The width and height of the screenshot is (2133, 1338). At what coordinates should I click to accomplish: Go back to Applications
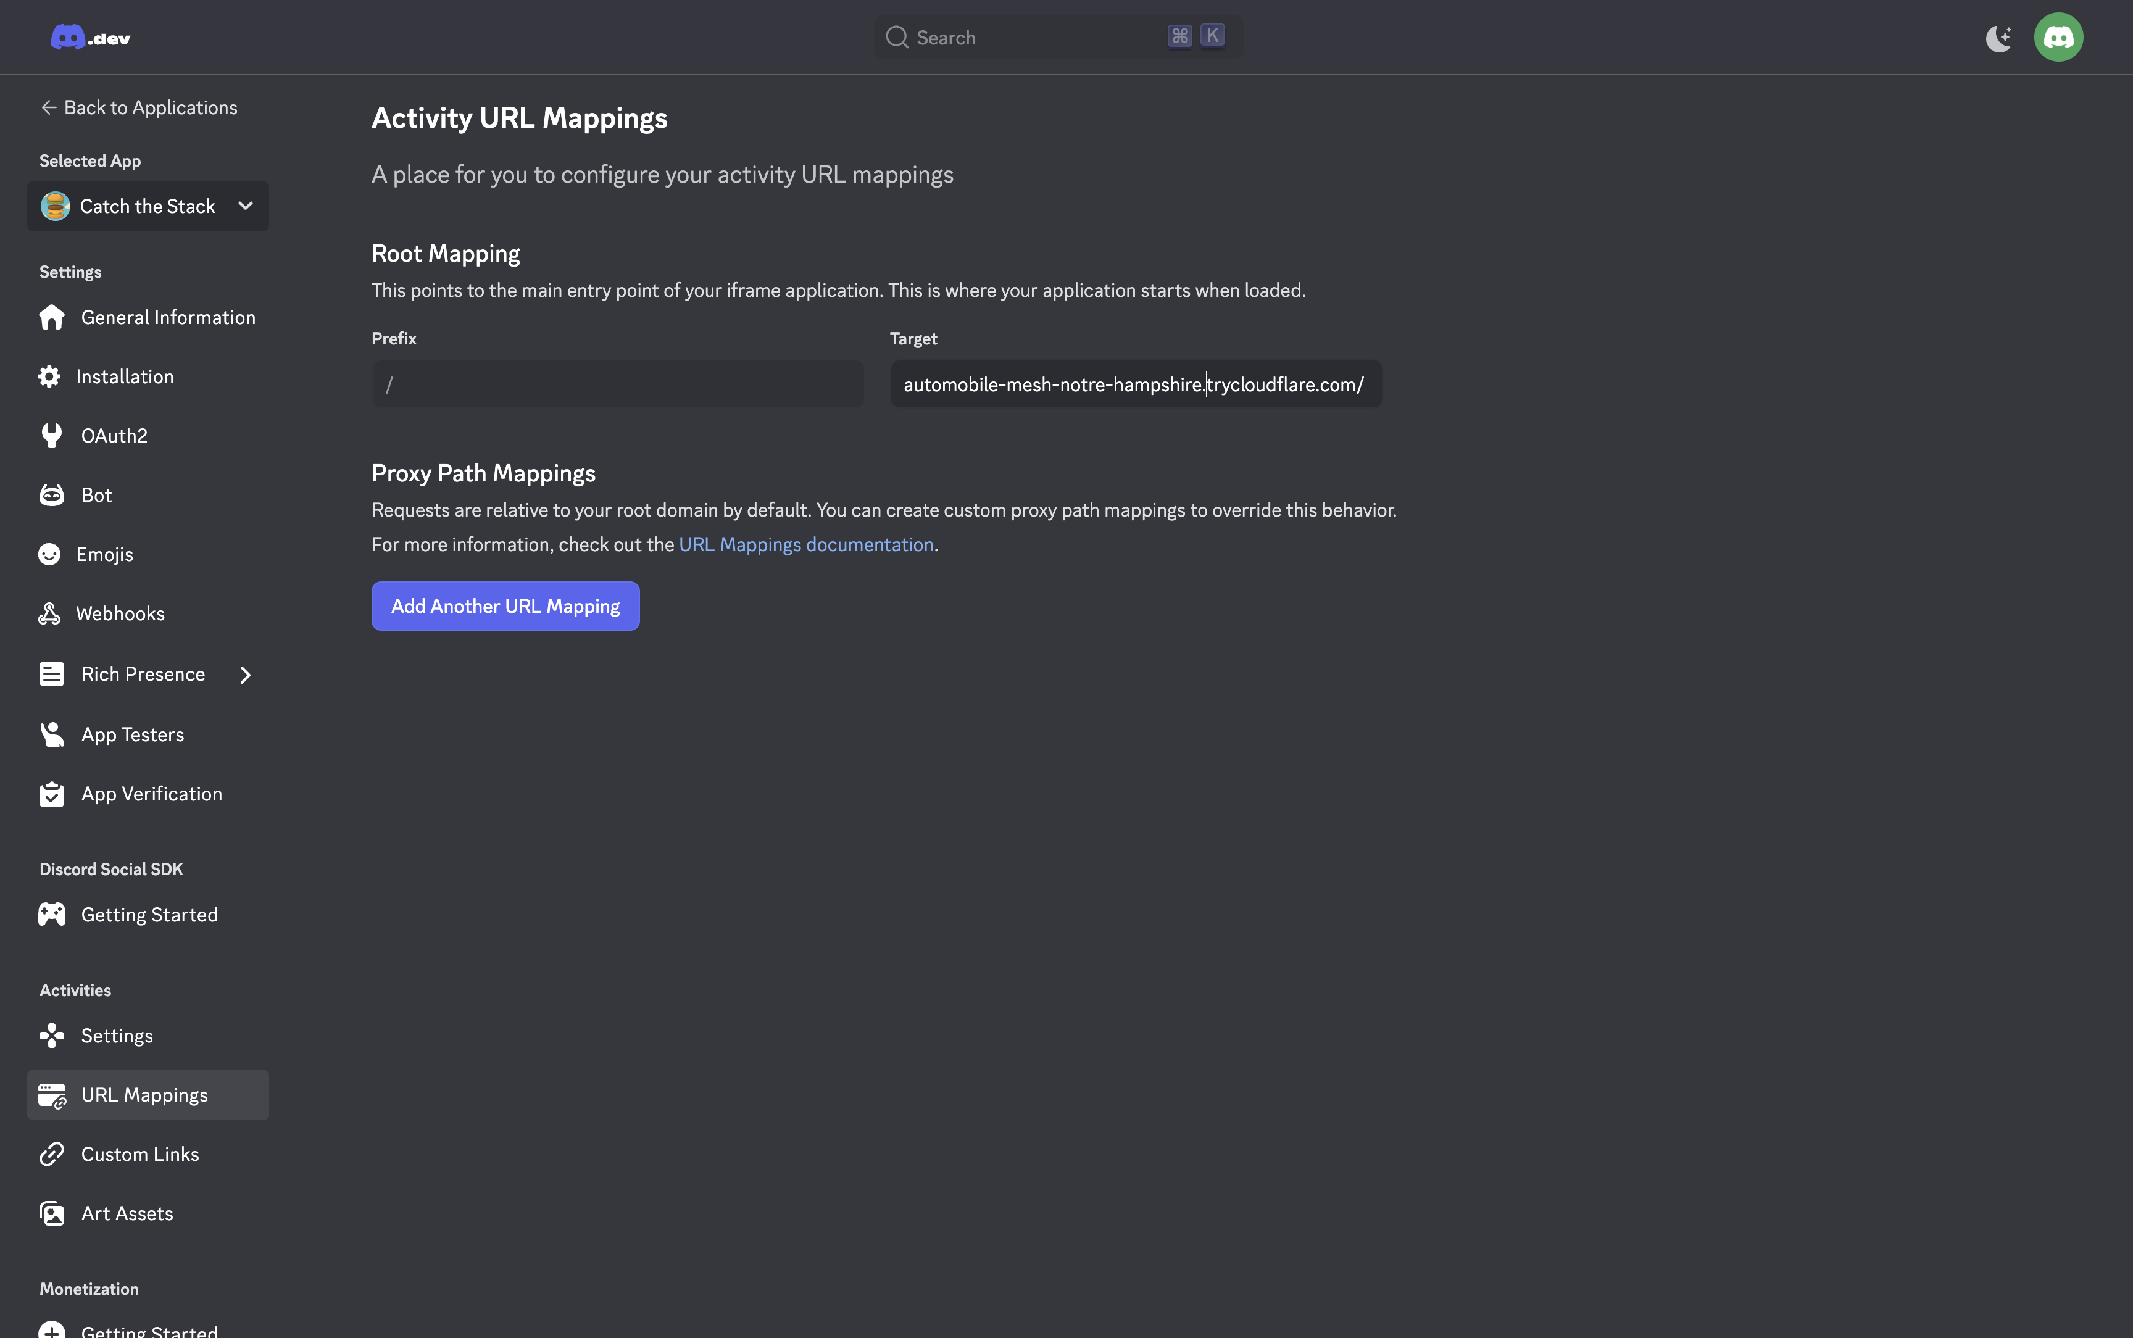click(139, 107)
